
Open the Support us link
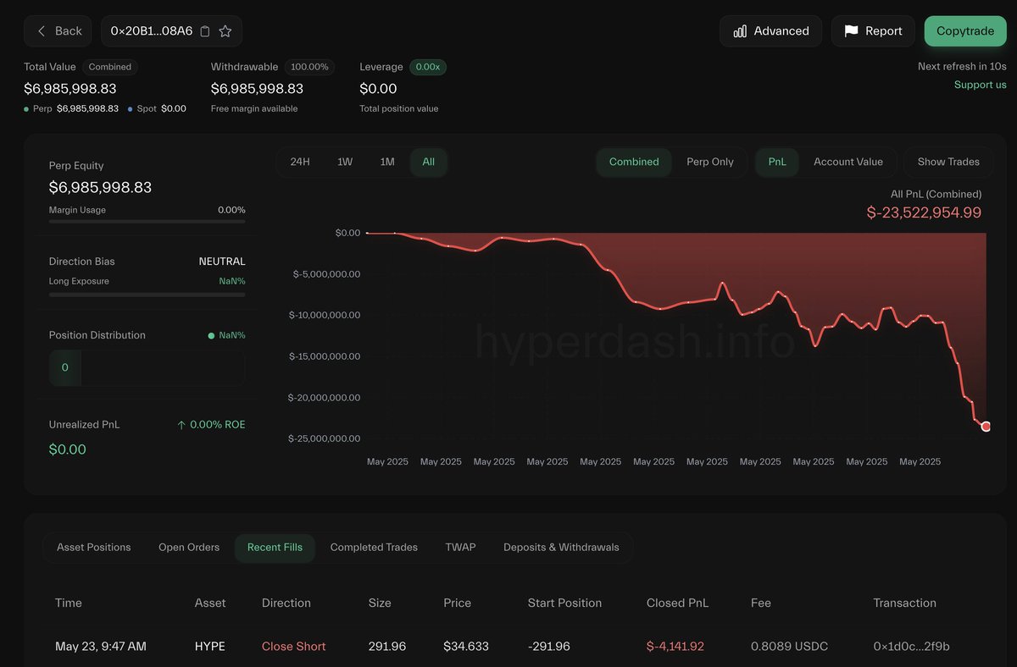pos(981,85)
